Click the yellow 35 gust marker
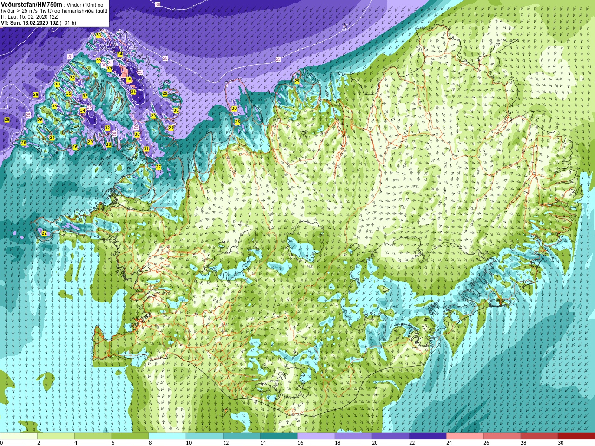The image size is (595, 446). pos(69,93)
